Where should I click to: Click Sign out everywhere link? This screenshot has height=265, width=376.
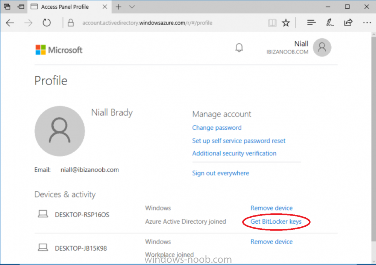221,173
